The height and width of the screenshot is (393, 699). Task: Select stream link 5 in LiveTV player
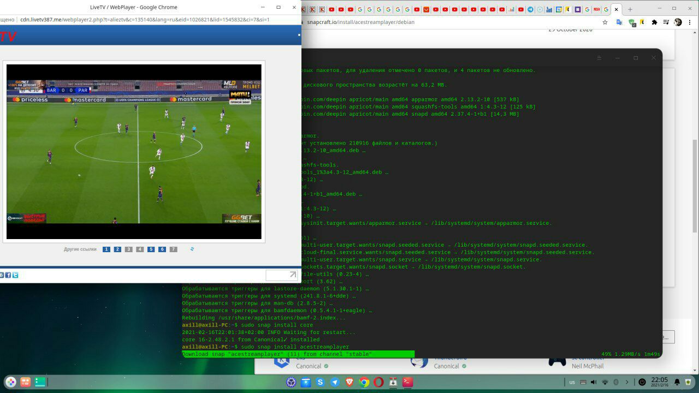151,249
